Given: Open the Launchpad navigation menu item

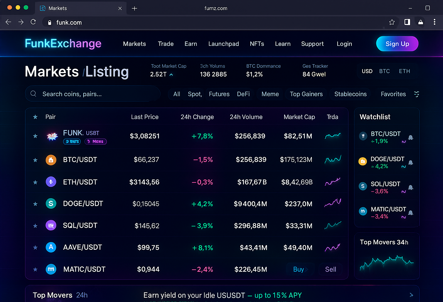Looking at the screenshot, I should coord(223,44).
